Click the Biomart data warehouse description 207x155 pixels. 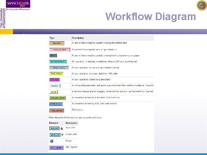tap(113, 86)
